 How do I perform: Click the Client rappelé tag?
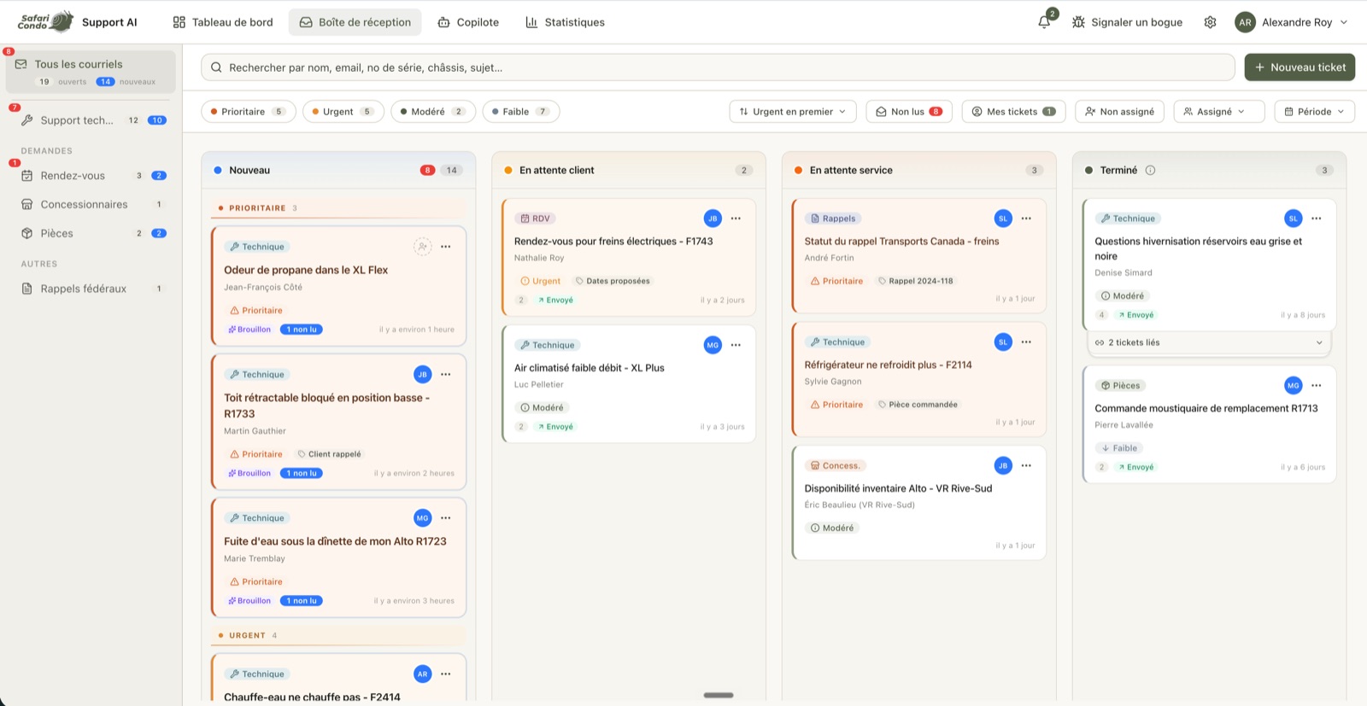tap(329, 454)
